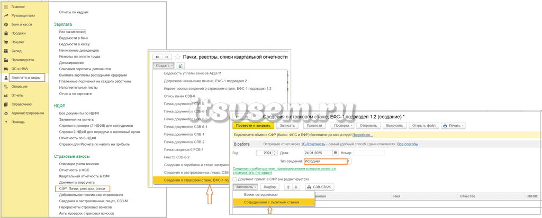Fill with Всеми сотрудниками option
542x218 pixels.
[x=260, y=195]
